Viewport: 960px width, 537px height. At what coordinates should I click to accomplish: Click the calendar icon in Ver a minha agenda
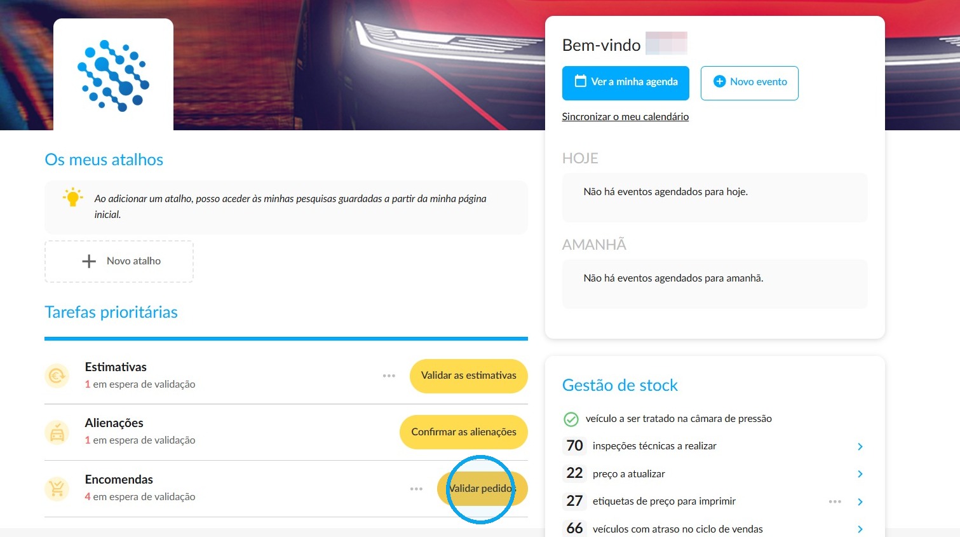point(580,81)
